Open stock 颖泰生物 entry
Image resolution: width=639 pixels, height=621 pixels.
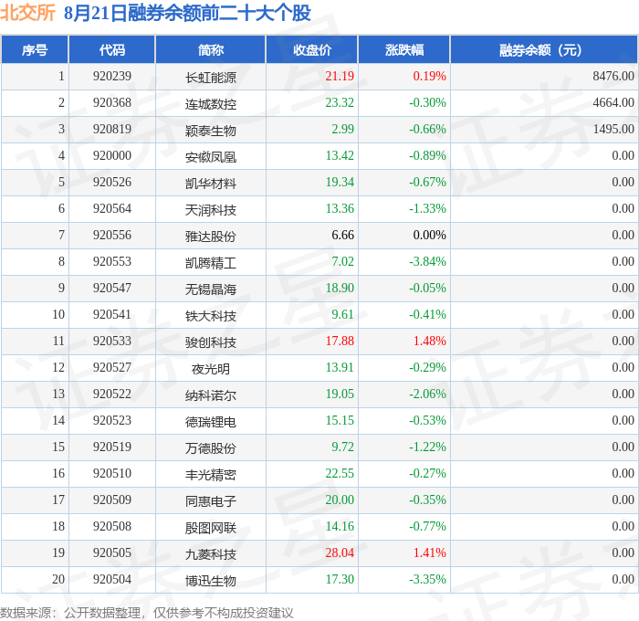(x=211, y=131)
